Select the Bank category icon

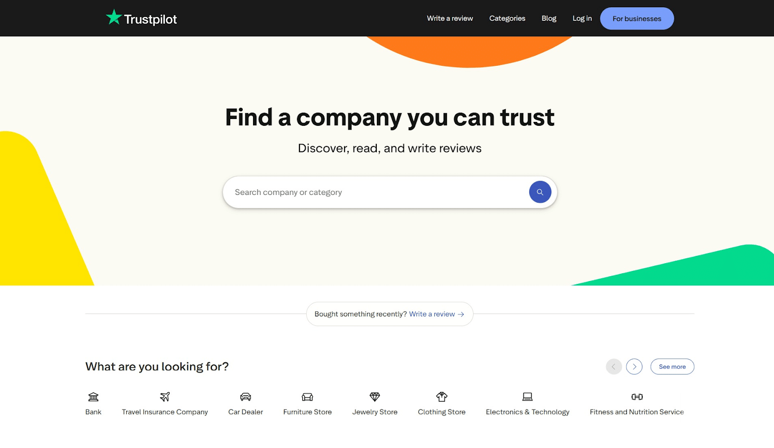pos(93,397)
